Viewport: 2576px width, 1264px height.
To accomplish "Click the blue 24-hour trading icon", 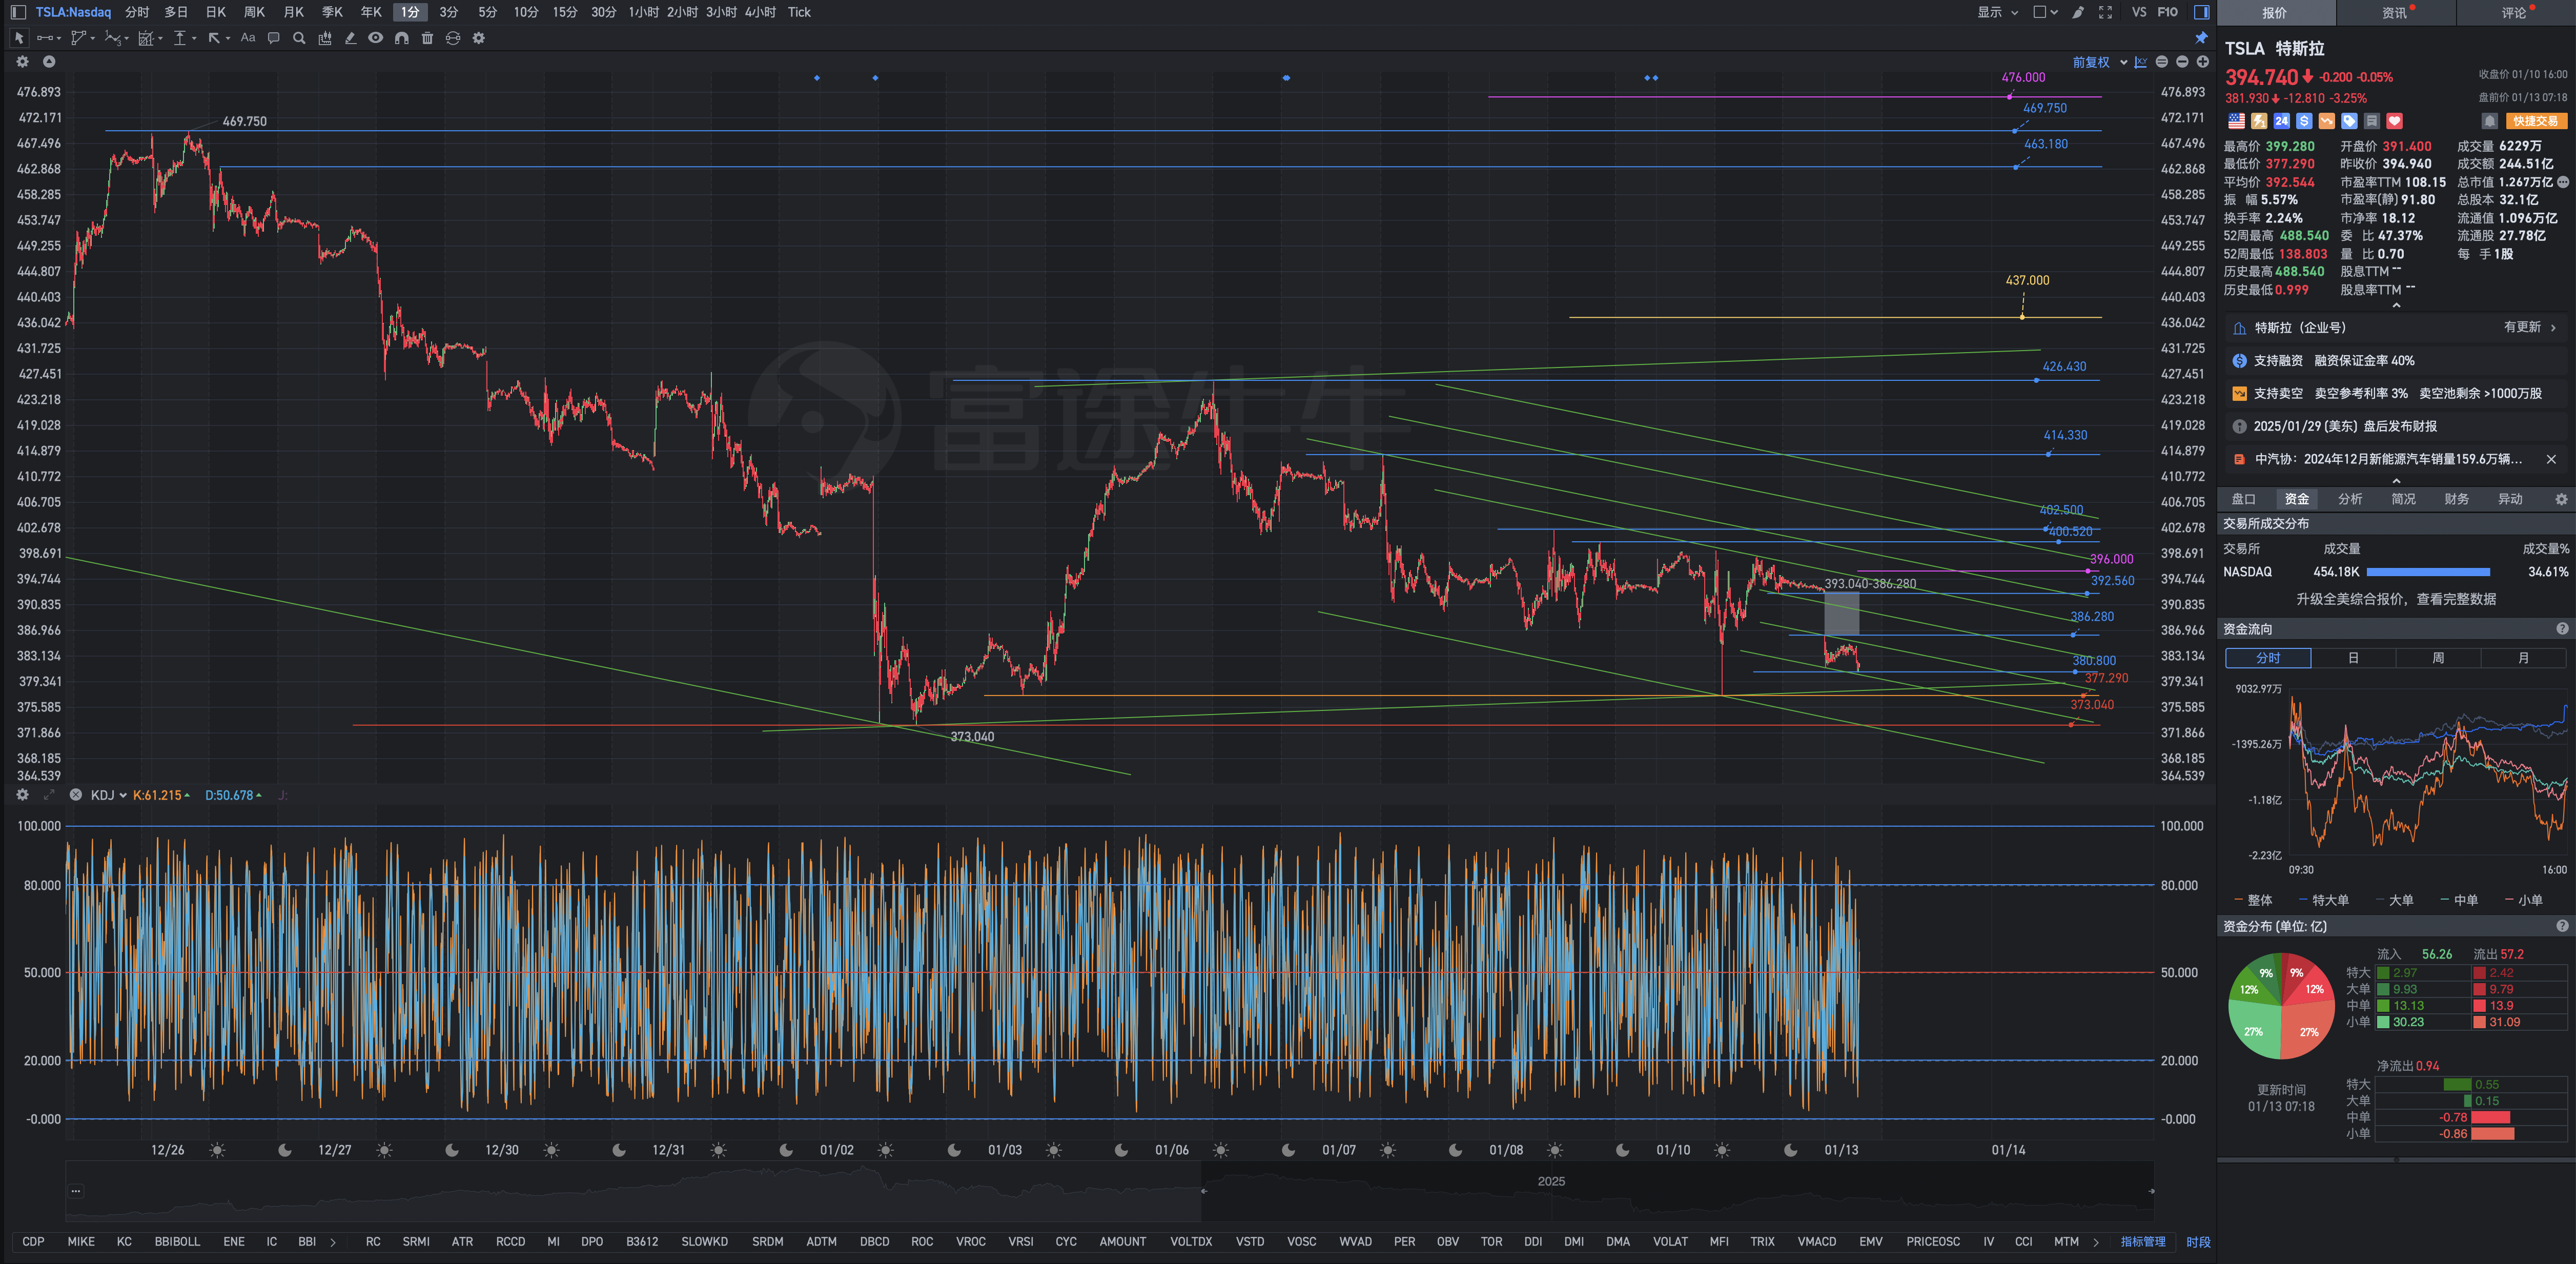I will 2281,121.
